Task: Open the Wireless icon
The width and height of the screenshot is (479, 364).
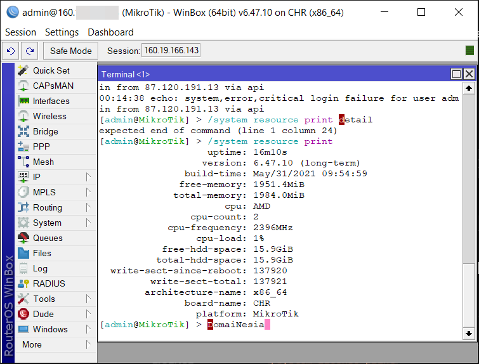Action: 23,116
